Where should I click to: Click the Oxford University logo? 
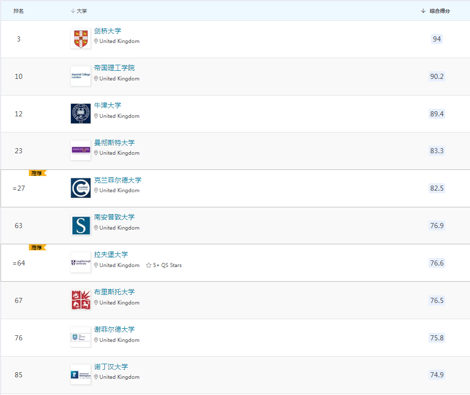click(x=80, y=114)
